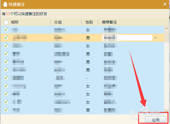Uncheck the tenth row's checkbox
Image resolution: width=170 pixels, height=124 pixels.
[x=6, y=102]
